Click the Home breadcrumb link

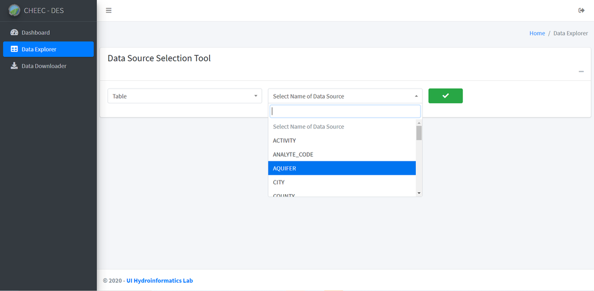point(537,33)
